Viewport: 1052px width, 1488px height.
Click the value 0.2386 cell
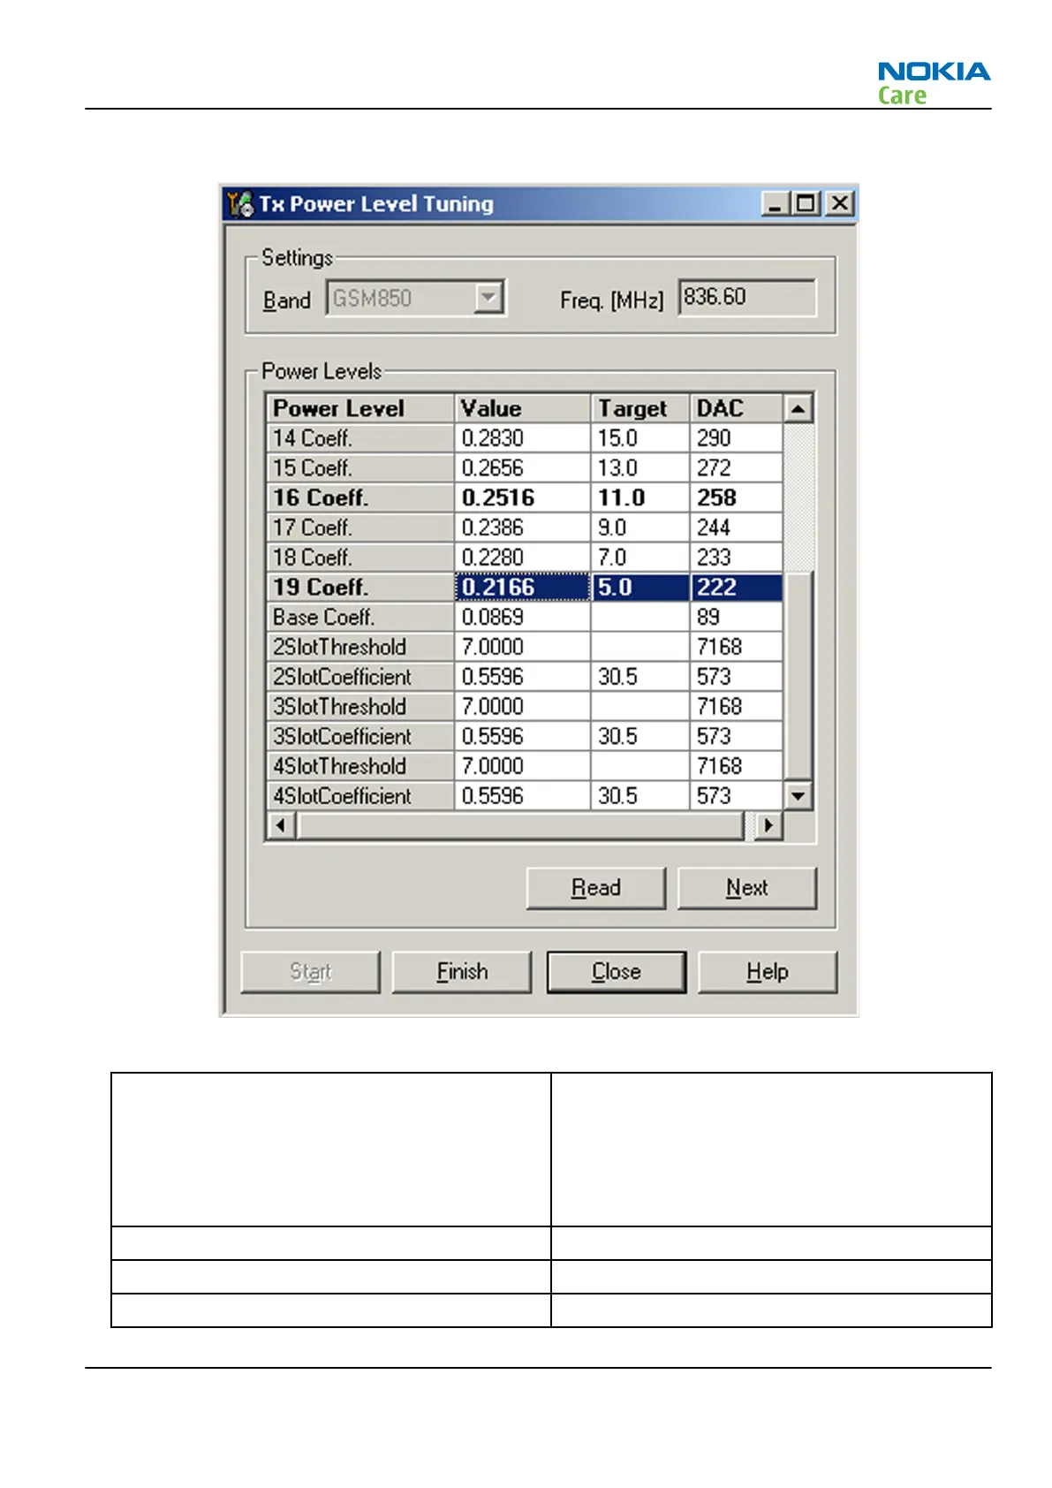click(x=522, y=528)
